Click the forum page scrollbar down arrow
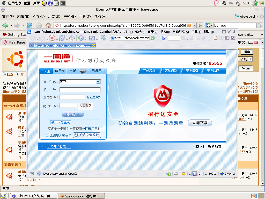The height and width of the screenshot is (199, 265). (263, 184)
